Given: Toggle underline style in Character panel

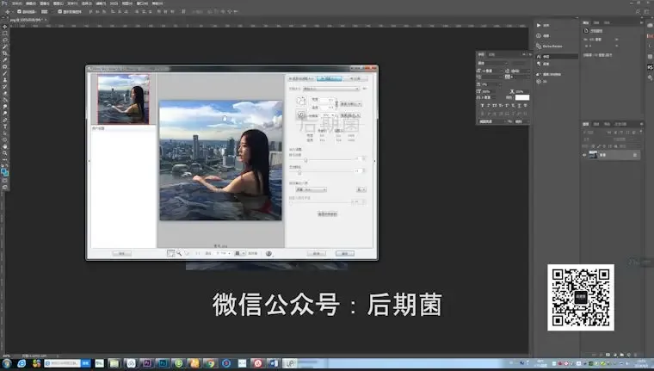Looking at the screenshot, I should pyautogui.click(x=519, y=106).
